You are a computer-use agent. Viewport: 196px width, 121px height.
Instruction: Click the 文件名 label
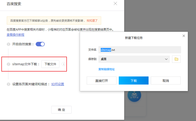92,50
